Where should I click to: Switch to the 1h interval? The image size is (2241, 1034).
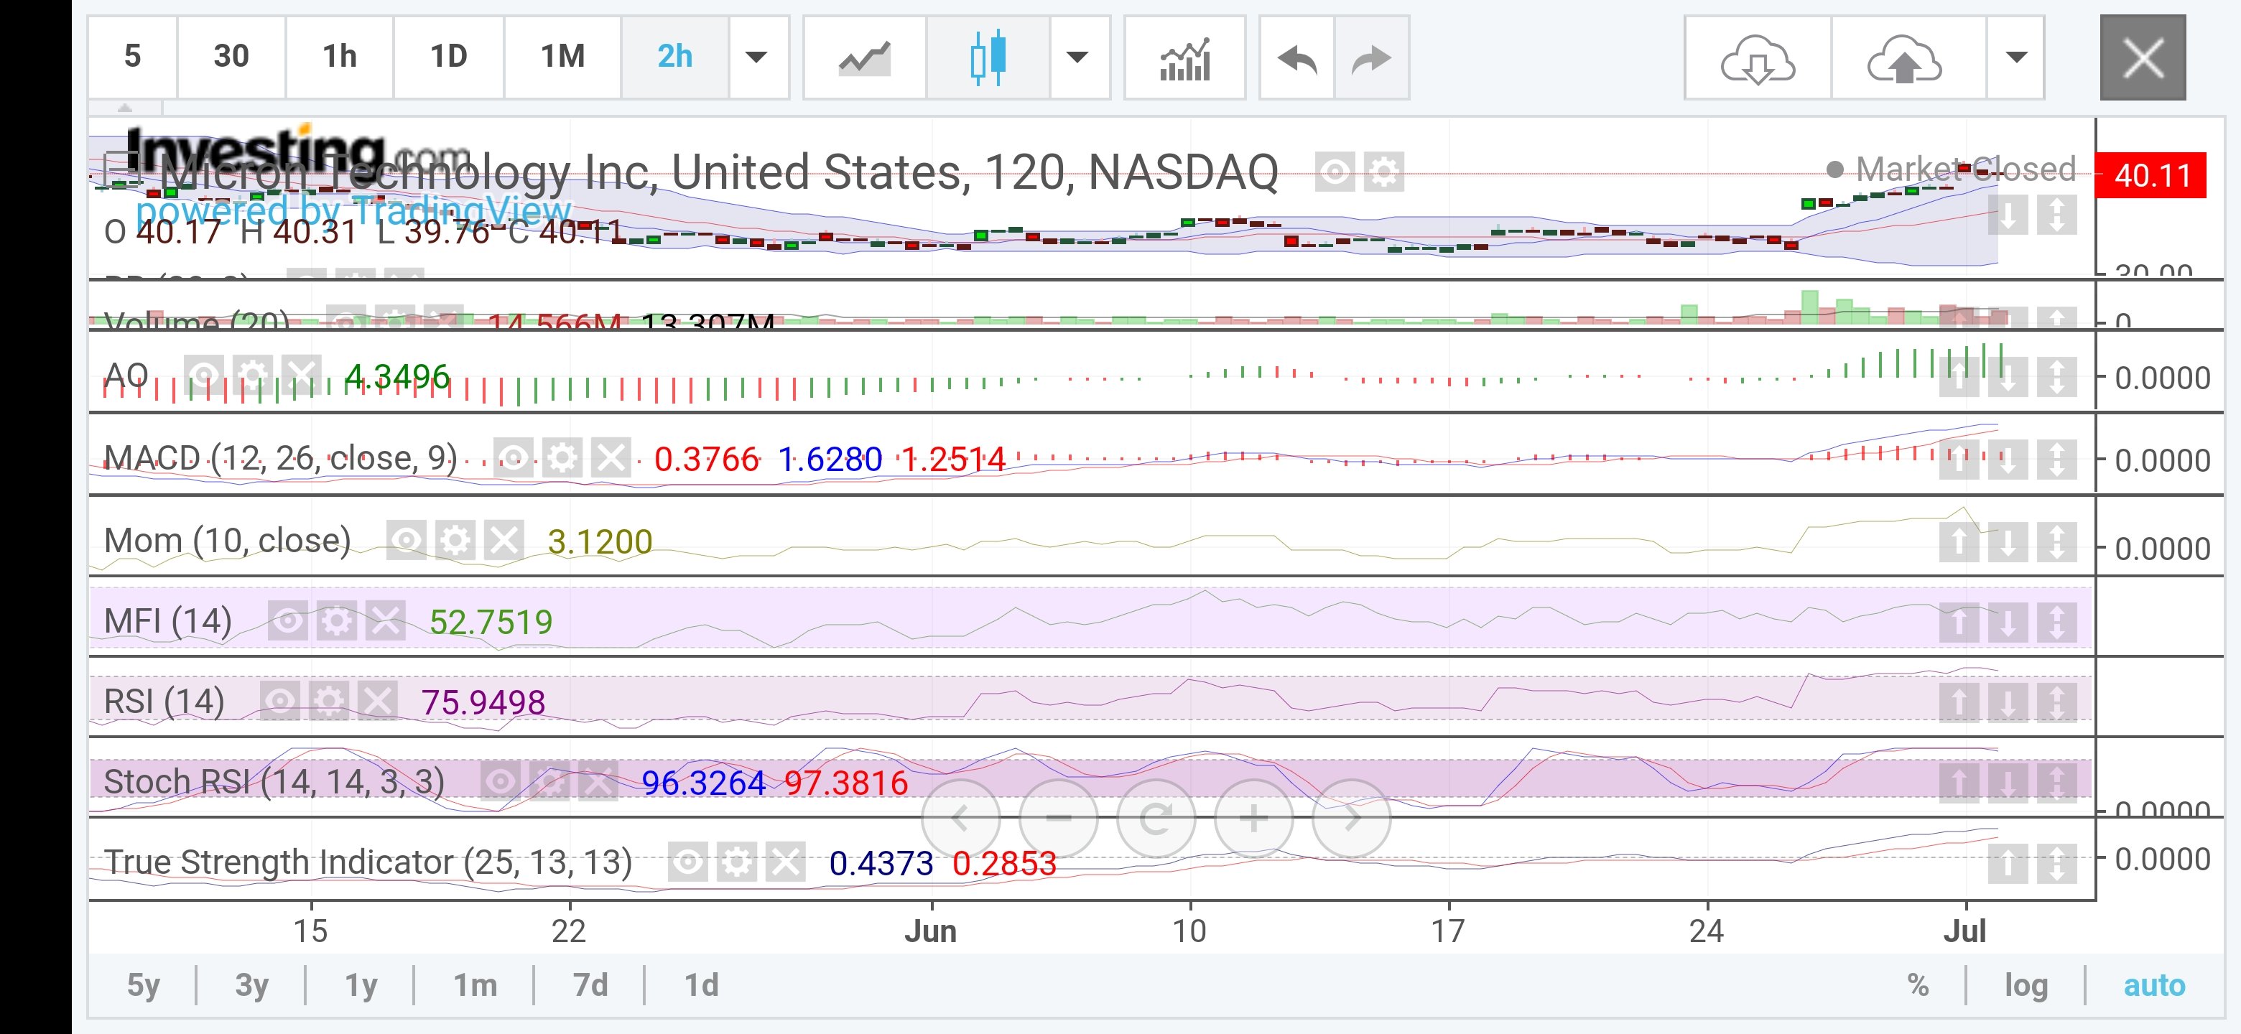coord(339,57)
